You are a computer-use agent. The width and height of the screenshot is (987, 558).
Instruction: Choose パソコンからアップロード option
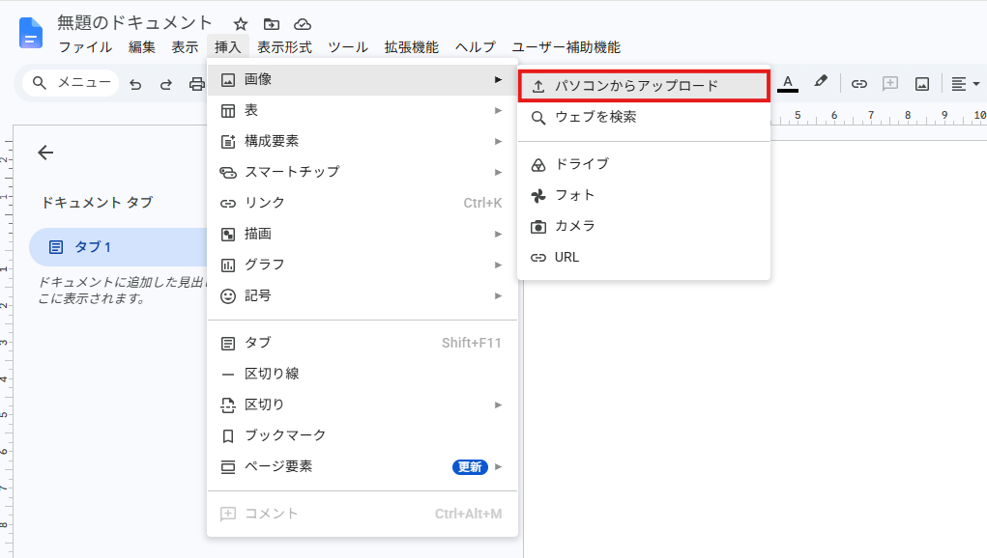[x=644, y=86]
